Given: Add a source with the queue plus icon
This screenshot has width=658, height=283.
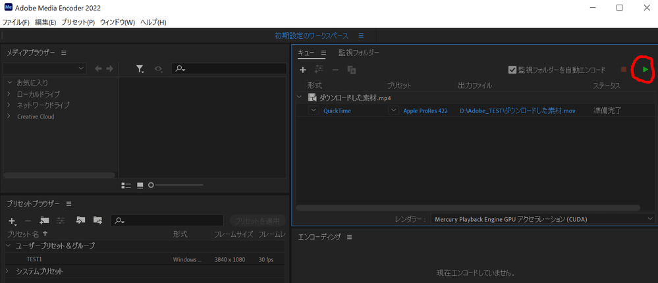Looking at the screenshot, I should 302,70.
